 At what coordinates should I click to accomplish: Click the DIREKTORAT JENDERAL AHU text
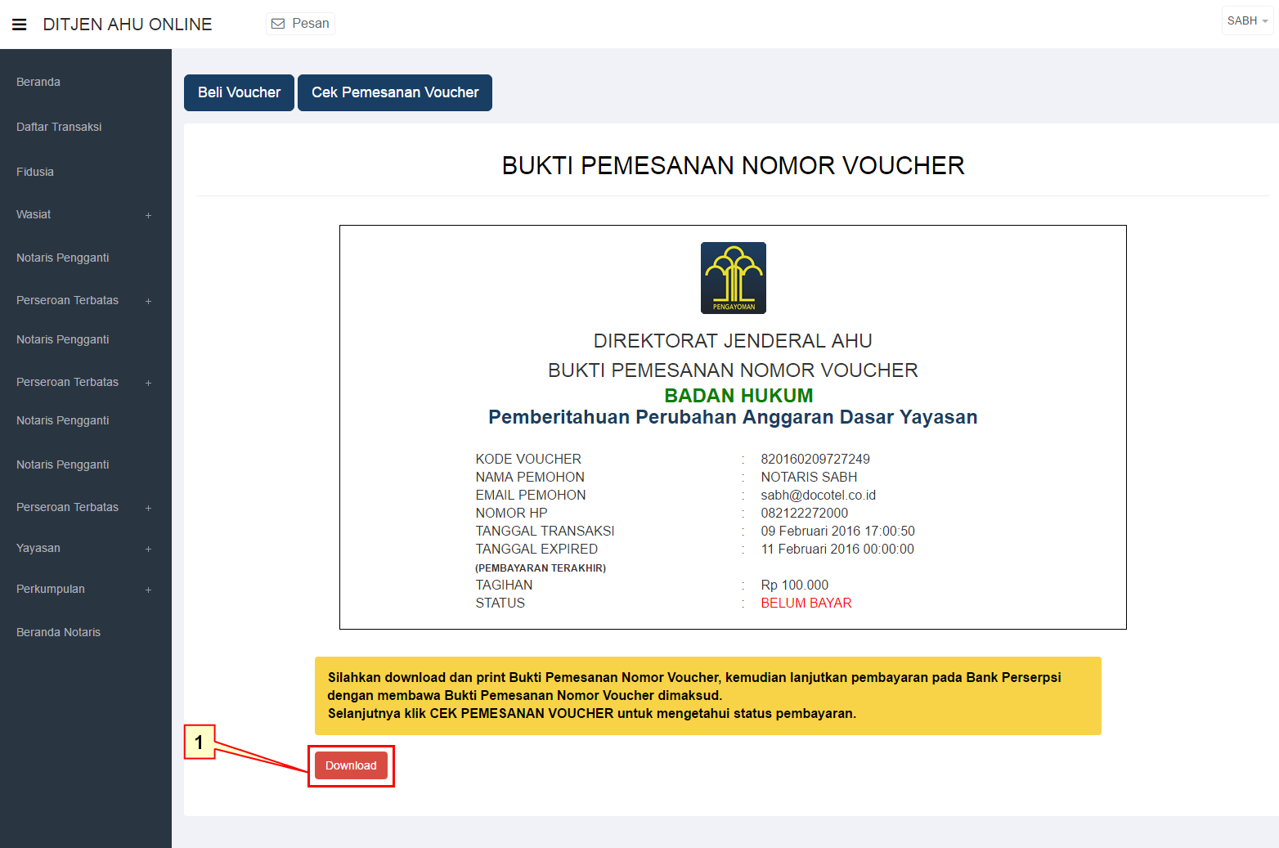pos(733,341)
